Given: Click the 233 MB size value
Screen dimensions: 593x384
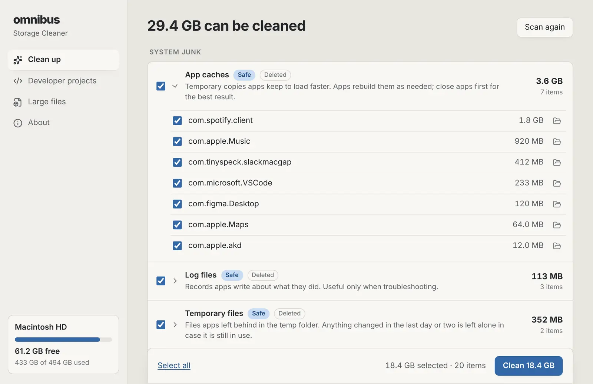Looking at the screenshot, I should [x=529, y=183].
